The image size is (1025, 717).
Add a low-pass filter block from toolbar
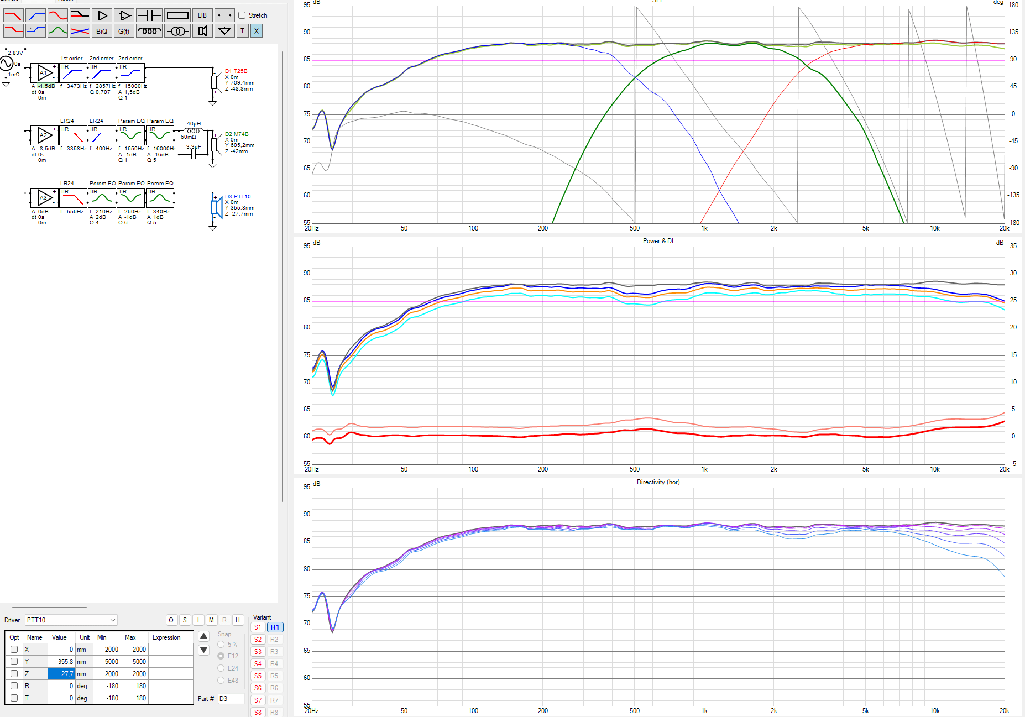(x=13, y=15)
